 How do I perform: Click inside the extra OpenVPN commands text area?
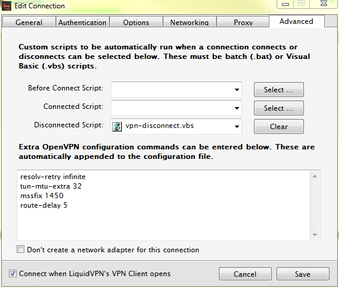(x=164, y=205)
